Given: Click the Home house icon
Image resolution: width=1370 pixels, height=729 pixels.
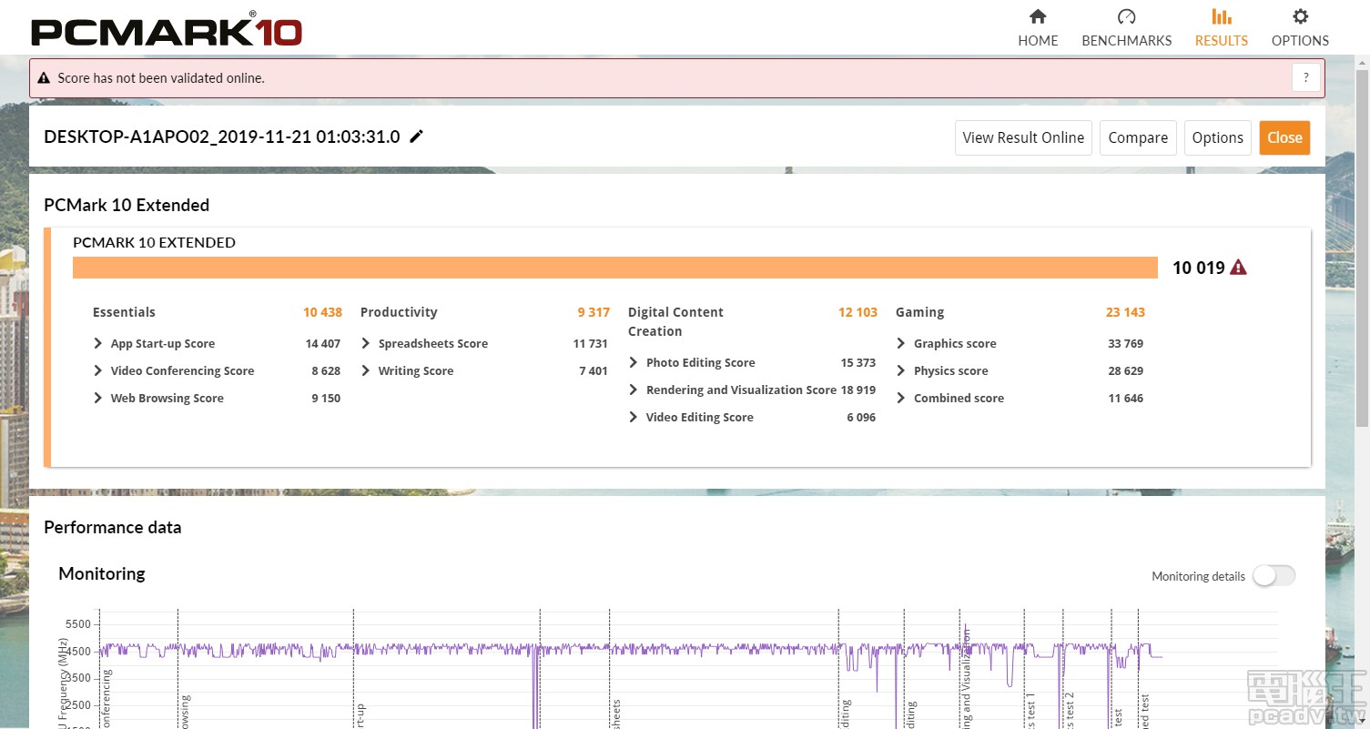Looking at the screenshot, I should click(x=1038, y=17).
